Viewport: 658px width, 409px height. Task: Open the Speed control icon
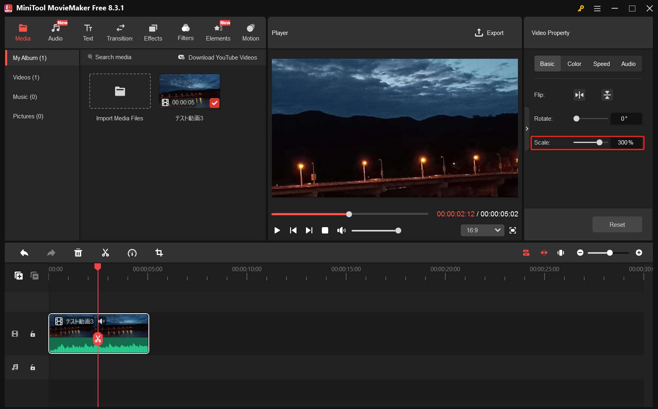tap(132, 253)
